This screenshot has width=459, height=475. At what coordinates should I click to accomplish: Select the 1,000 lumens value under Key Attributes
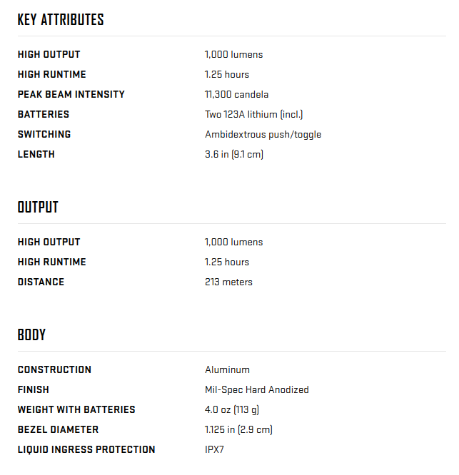coord(233,54)
